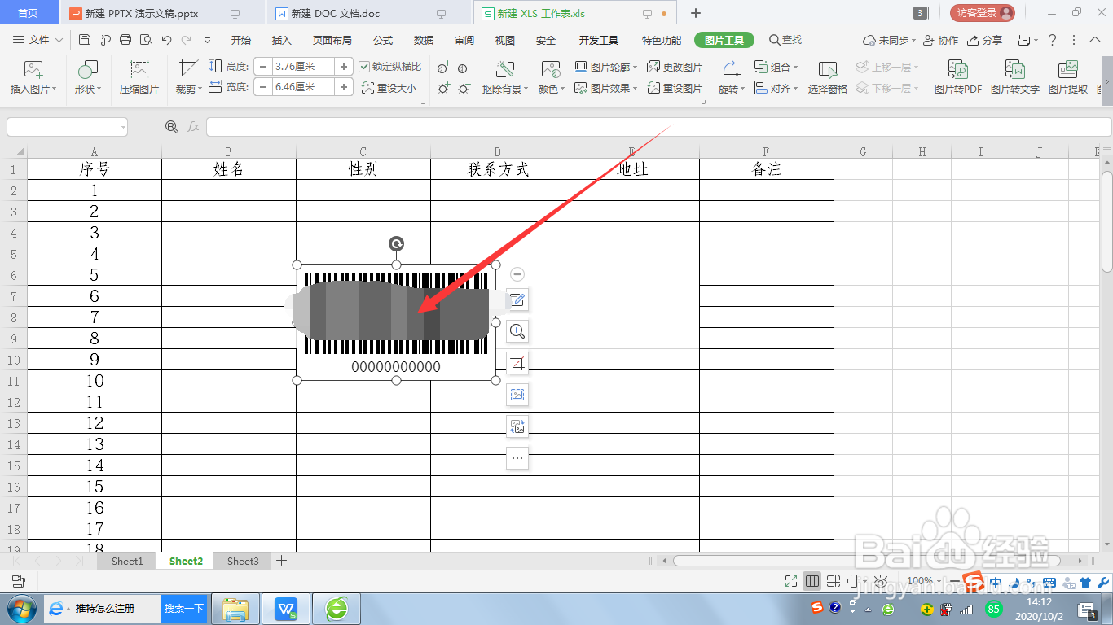Image resolution: width=1113 pixels, height=625 pixels.
Task: Increase height with plus stepper
Action: point(344,67)
